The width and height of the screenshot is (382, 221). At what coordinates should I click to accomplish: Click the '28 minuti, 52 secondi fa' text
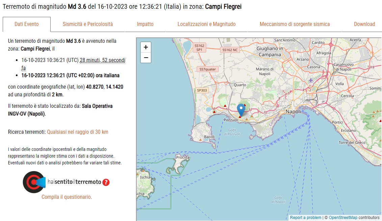(102, 61)
